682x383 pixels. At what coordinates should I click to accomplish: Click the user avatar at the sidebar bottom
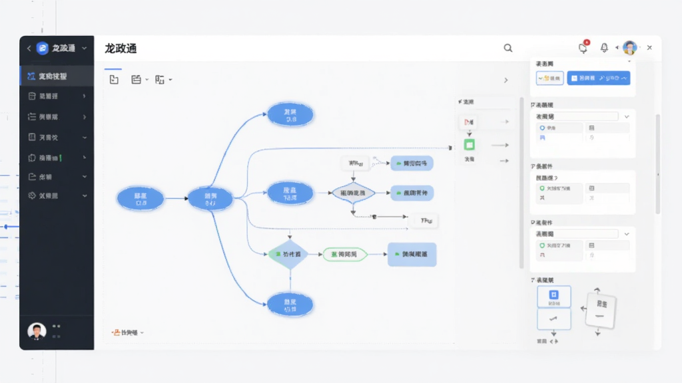(37, 331)
